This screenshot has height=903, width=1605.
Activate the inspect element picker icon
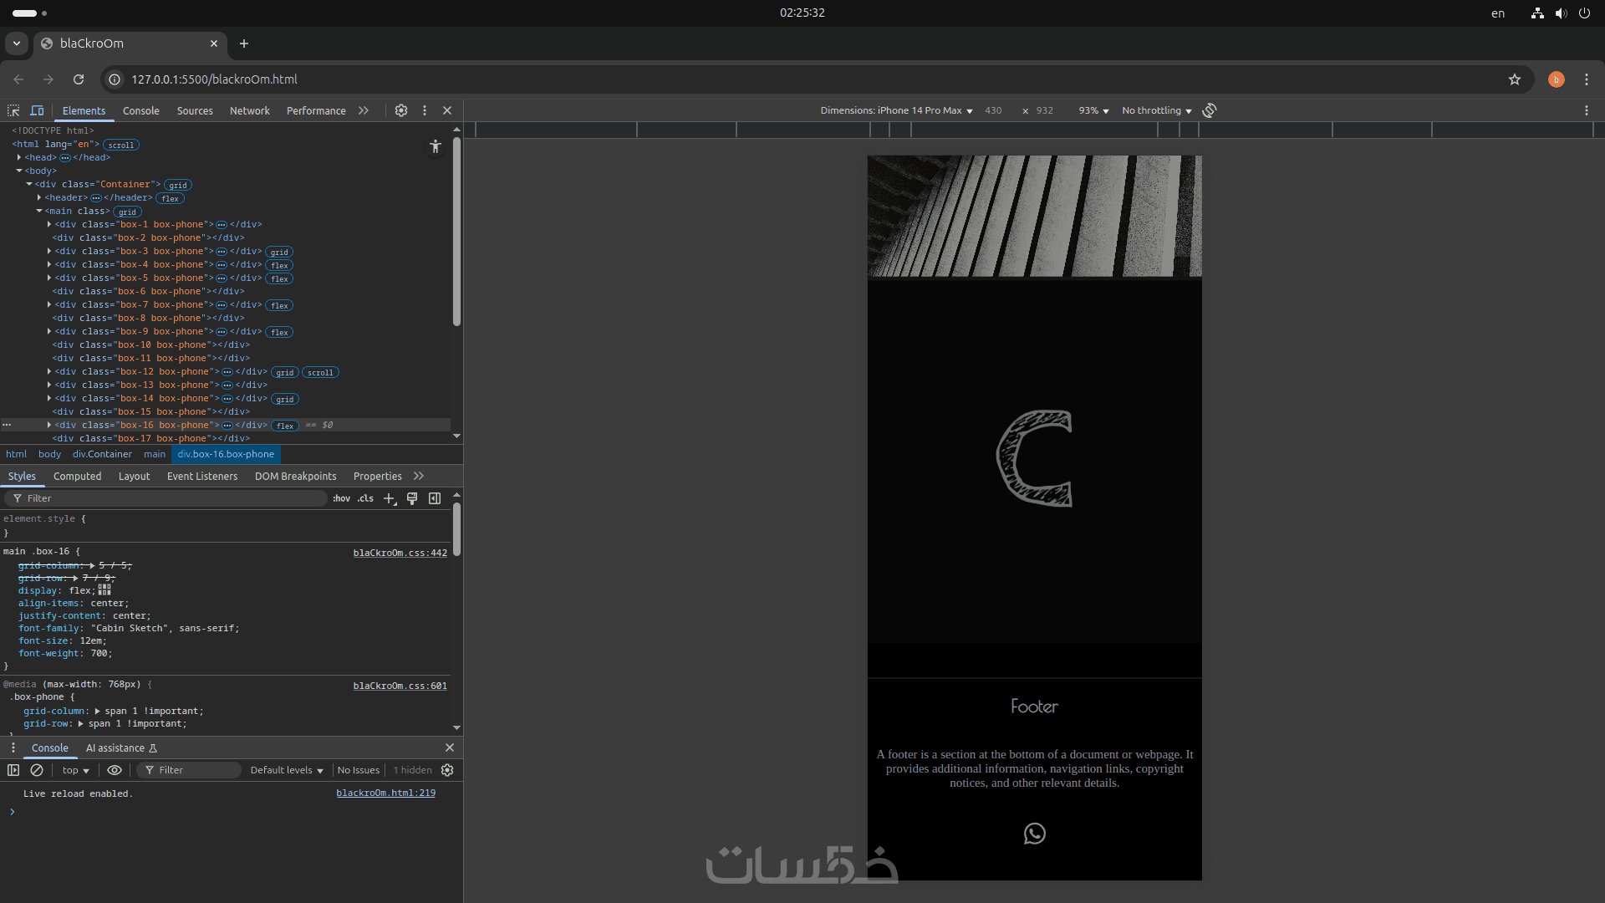tap(13, 110)
